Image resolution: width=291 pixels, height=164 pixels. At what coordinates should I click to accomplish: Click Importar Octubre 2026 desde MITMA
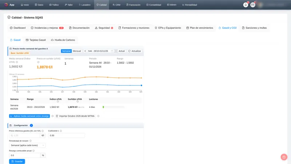pyautogui.click(x=75, y=116)
